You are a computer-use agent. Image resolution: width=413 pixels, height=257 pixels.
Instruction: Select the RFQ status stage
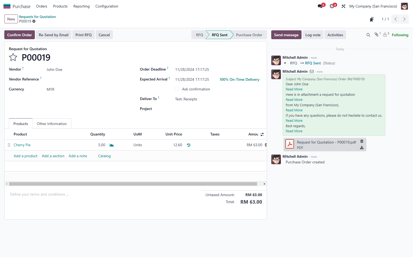coord(199,35)
